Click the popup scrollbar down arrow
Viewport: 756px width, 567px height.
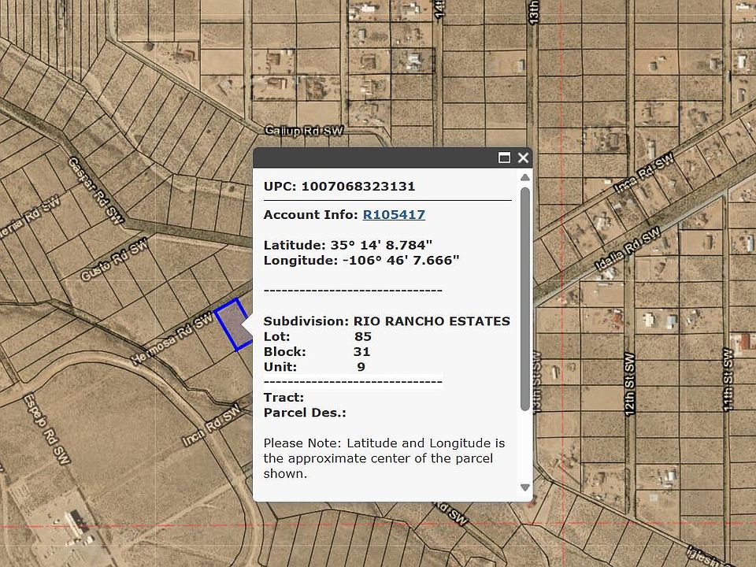tap(525, 487)
